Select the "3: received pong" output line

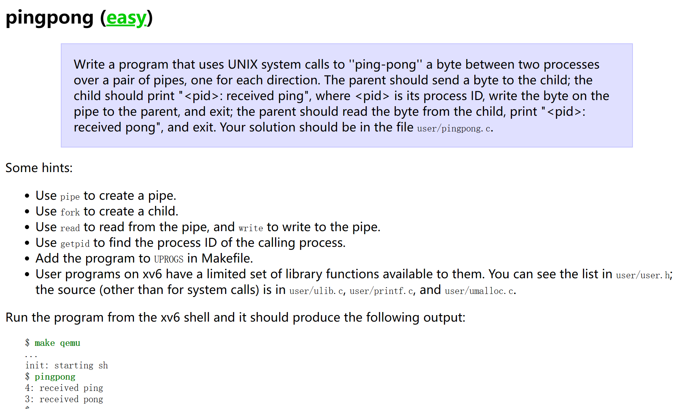(64, 399)
